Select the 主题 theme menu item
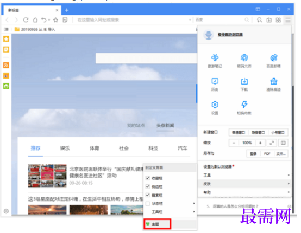 pos(157,224)
